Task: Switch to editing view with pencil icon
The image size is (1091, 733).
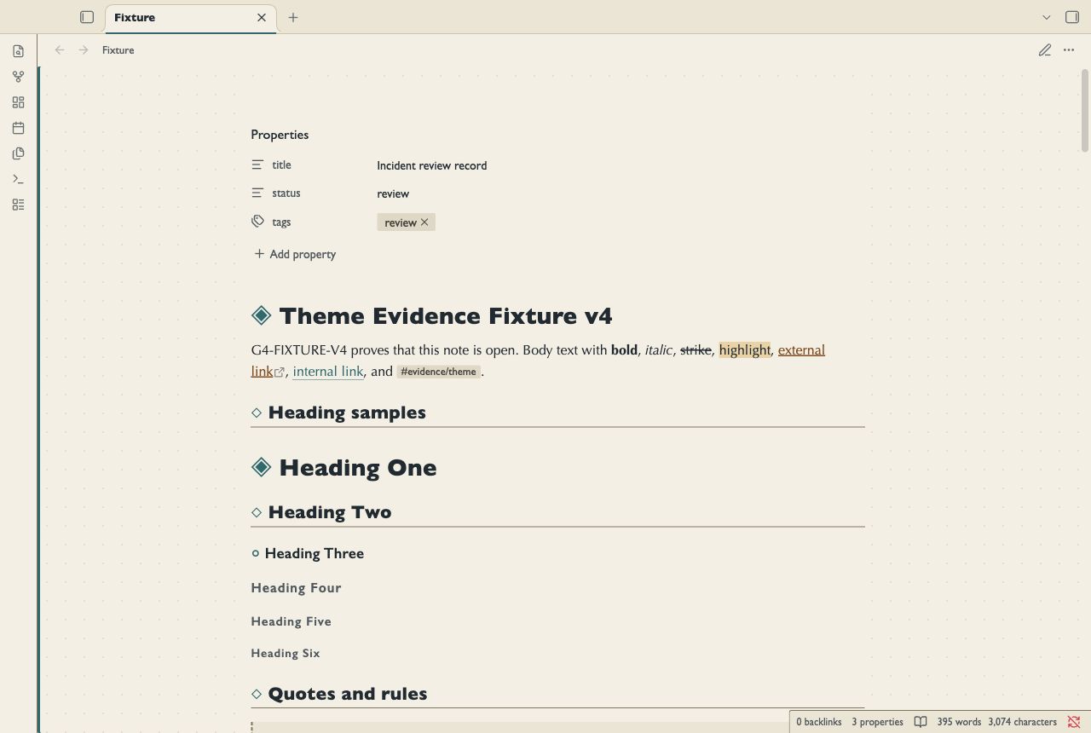Action: (1045, 50)
